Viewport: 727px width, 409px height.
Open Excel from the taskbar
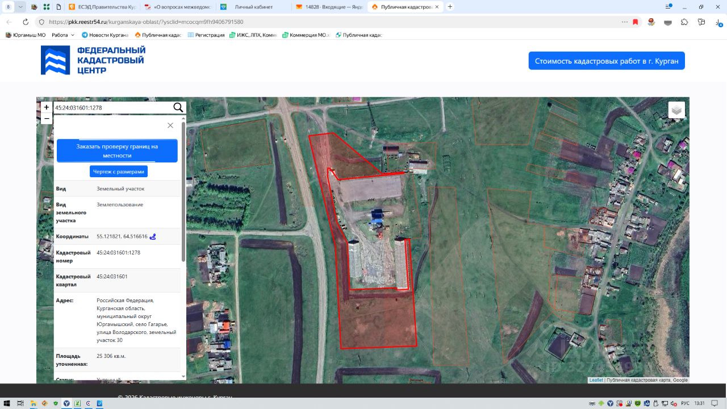point(78,403)
